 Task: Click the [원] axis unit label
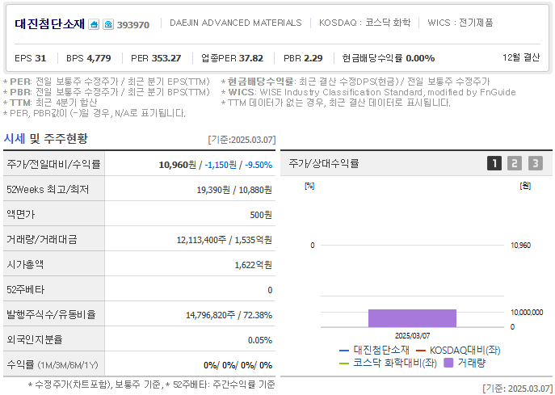[x=525, y=186]
